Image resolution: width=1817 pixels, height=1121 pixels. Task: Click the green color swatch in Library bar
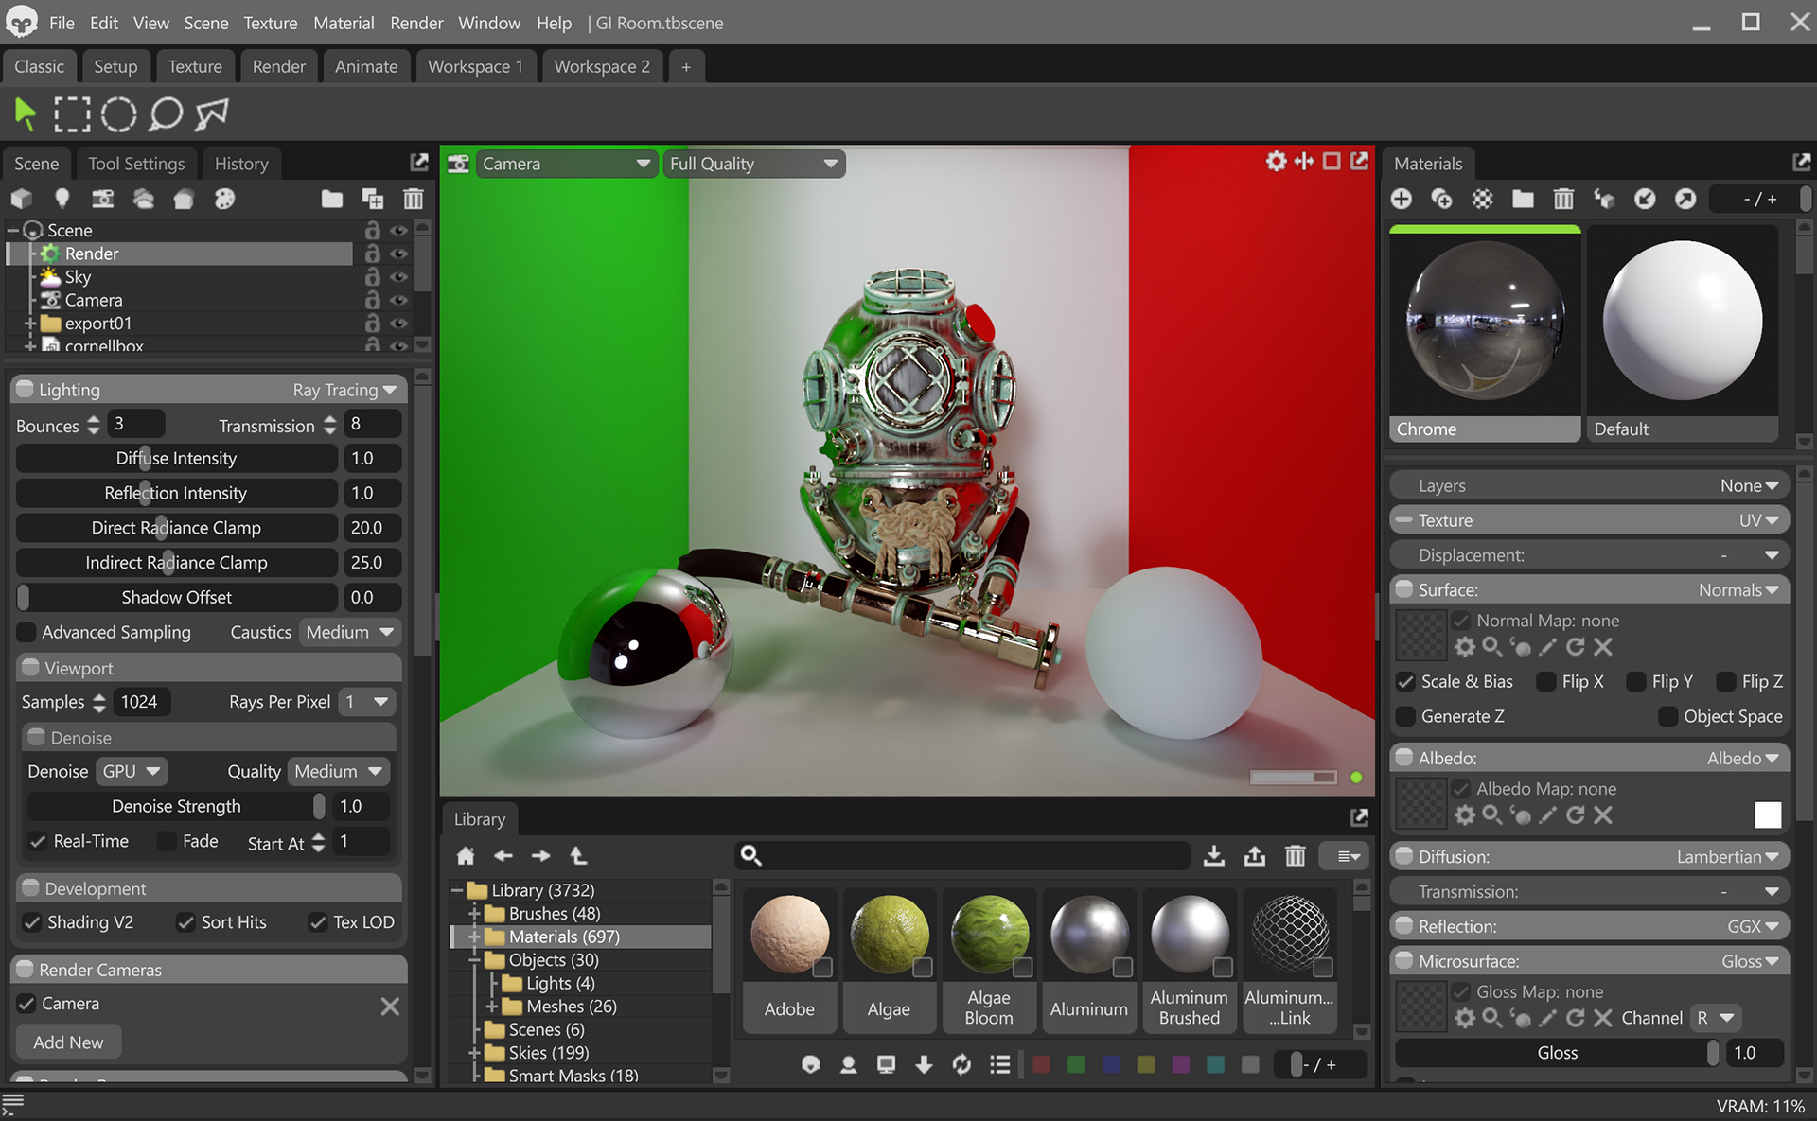(1075, 1064)
